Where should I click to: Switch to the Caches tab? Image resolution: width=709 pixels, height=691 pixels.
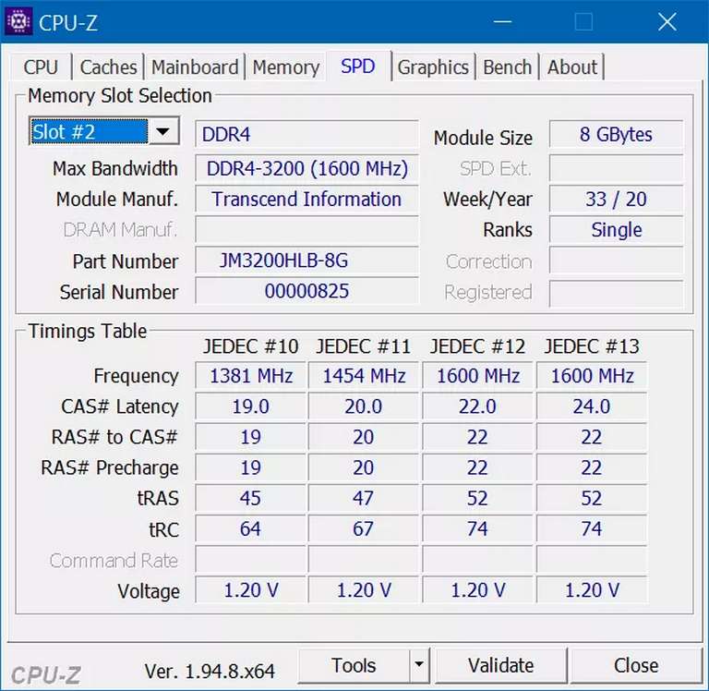pyautogui.click(x=109, y=67)
